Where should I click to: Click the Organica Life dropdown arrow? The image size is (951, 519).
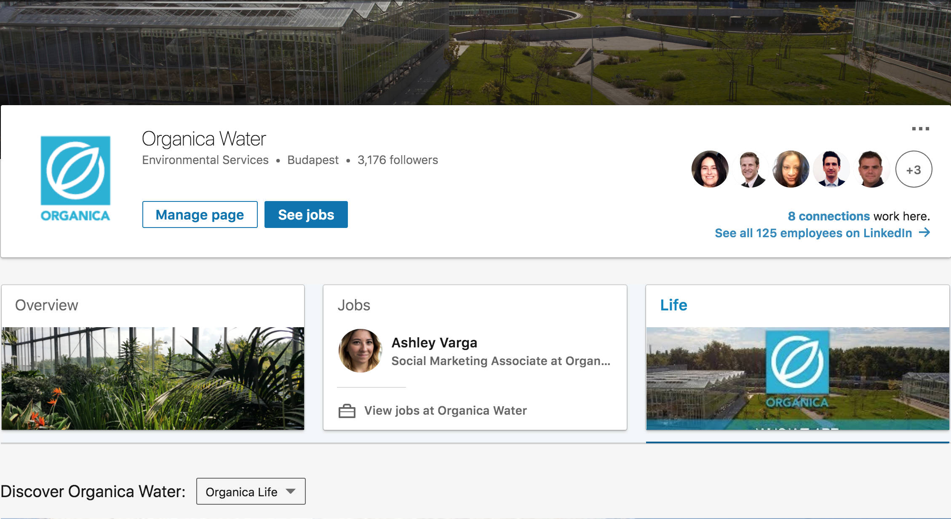click(x=291, y=491)
